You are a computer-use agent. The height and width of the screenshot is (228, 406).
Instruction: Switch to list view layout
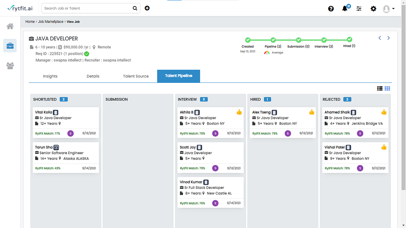(x=380, y=89)
